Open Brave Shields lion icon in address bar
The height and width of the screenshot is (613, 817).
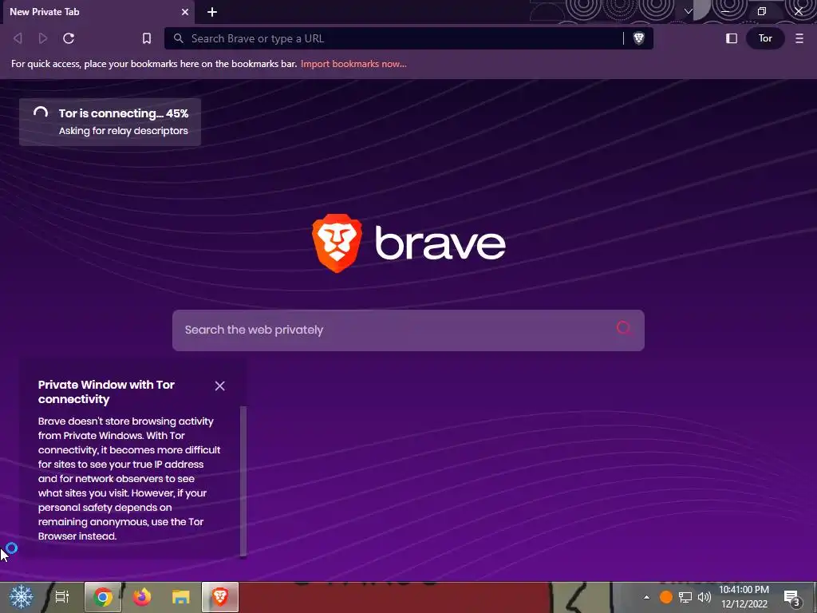tap(638, 38)
